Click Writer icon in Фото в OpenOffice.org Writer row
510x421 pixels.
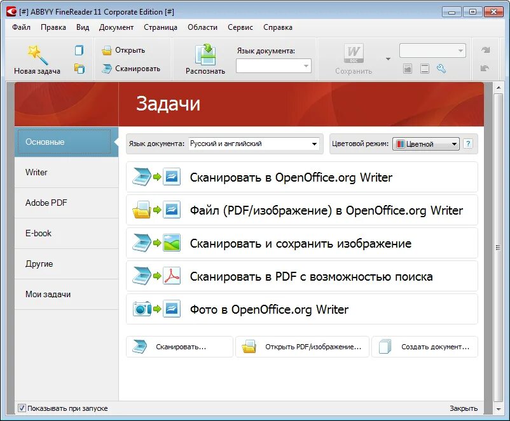pos(172,309)
